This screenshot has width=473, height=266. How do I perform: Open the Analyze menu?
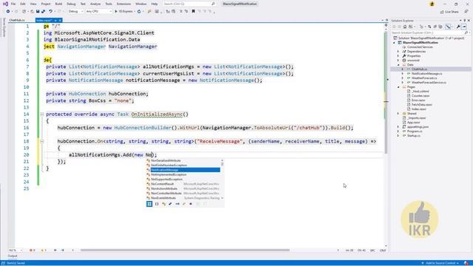(x=95, y=4)
